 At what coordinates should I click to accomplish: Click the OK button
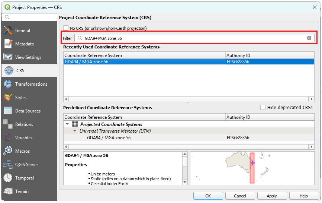pos(208,196)
